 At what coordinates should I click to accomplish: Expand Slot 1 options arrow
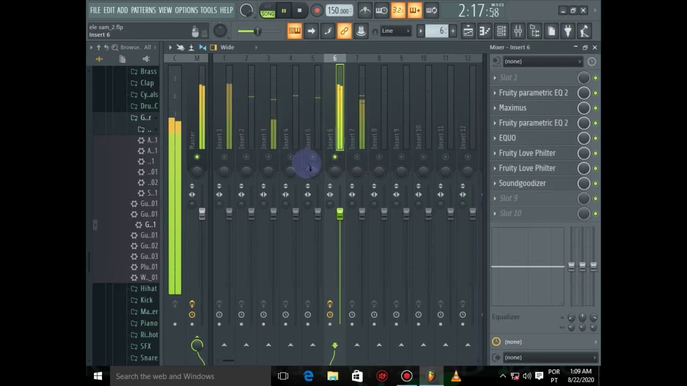click(x=495, y=78)
